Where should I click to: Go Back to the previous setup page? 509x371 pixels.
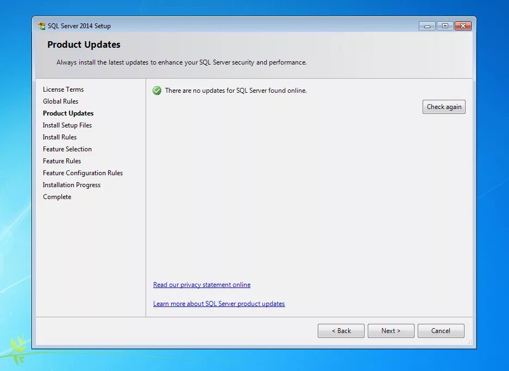[x=341, y=331]
